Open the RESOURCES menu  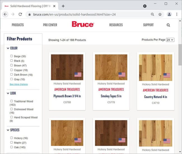pyautogui.click(x=116, y=25)
